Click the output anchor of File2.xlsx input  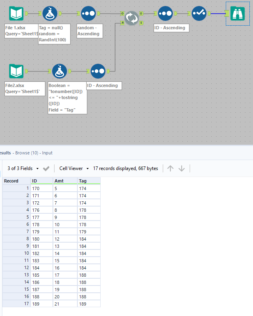pyautogui.click(x=26, y=71)
